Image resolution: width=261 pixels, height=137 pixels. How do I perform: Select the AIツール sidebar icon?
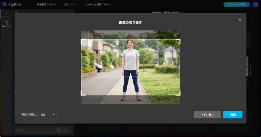click(6, 14)
